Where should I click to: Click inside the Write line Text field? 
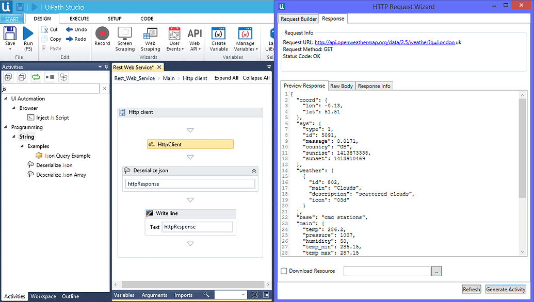tap(199, 227)
